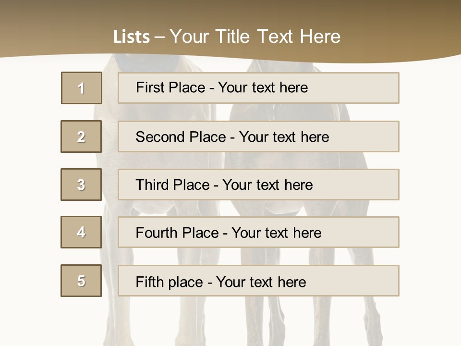Viewport: 461px width, 346px height.
Task: Place cursor on word 'First' in first bar
Action: (151, 87)
